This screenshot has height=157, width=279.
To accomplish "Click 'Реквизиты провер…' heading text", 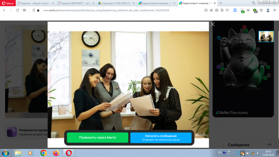I will [x=33, y=130].
